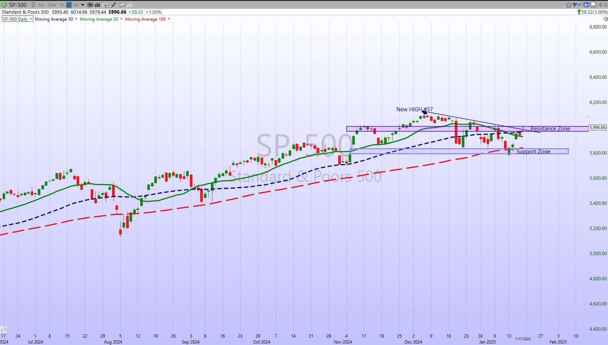
Task: Click the move-pane crosshair arrows icon
Action: pos(600,5)
